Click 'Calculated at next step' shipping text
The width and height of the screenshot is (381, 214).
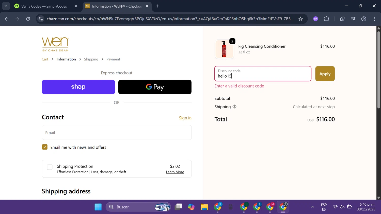[314, 107]
